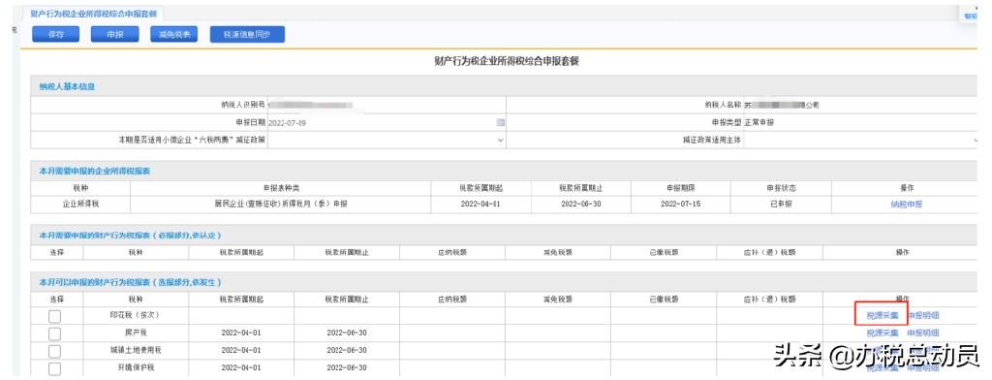The width and height of the screenshot is (992, 380).
Task: Open the calendar picker for 申报日期
Action: pos(500,122)
